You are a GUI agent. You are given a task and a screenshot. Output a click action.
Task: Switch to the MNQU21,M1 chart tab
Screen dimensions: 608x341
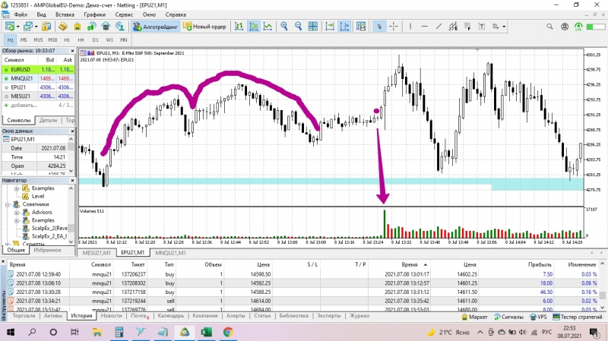[x=170, y=253]
